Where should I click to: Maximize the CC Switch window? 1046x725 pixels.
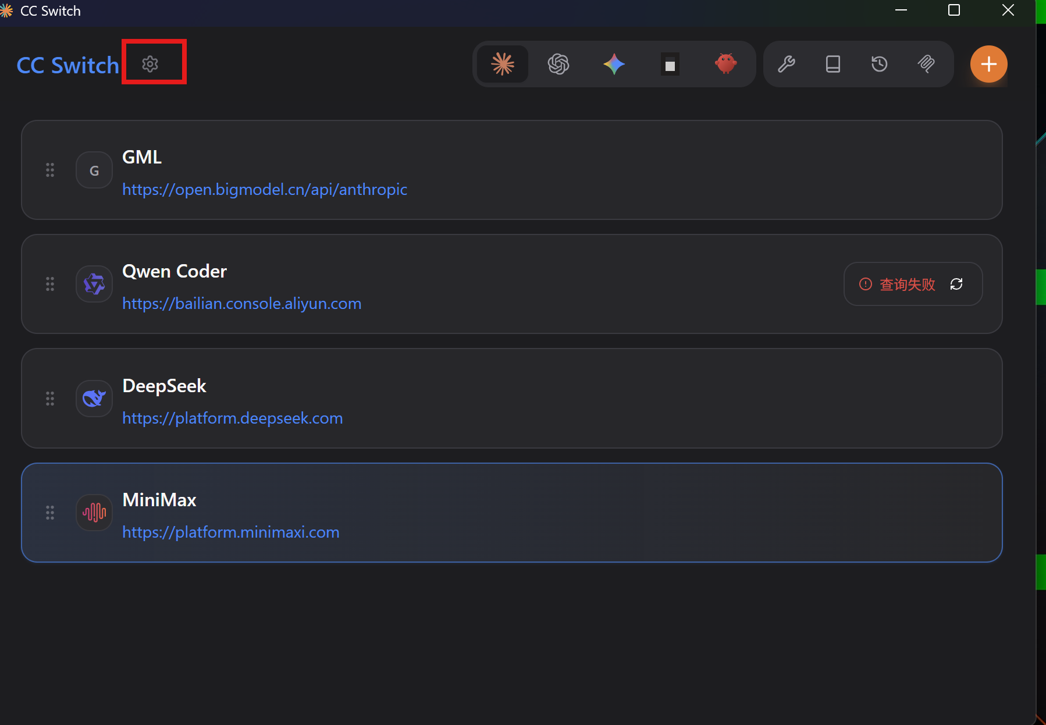point(954,10)
